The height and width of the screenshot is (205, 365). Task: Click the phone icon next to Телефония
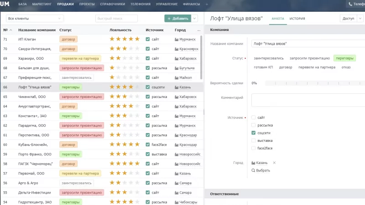(350, 4)
